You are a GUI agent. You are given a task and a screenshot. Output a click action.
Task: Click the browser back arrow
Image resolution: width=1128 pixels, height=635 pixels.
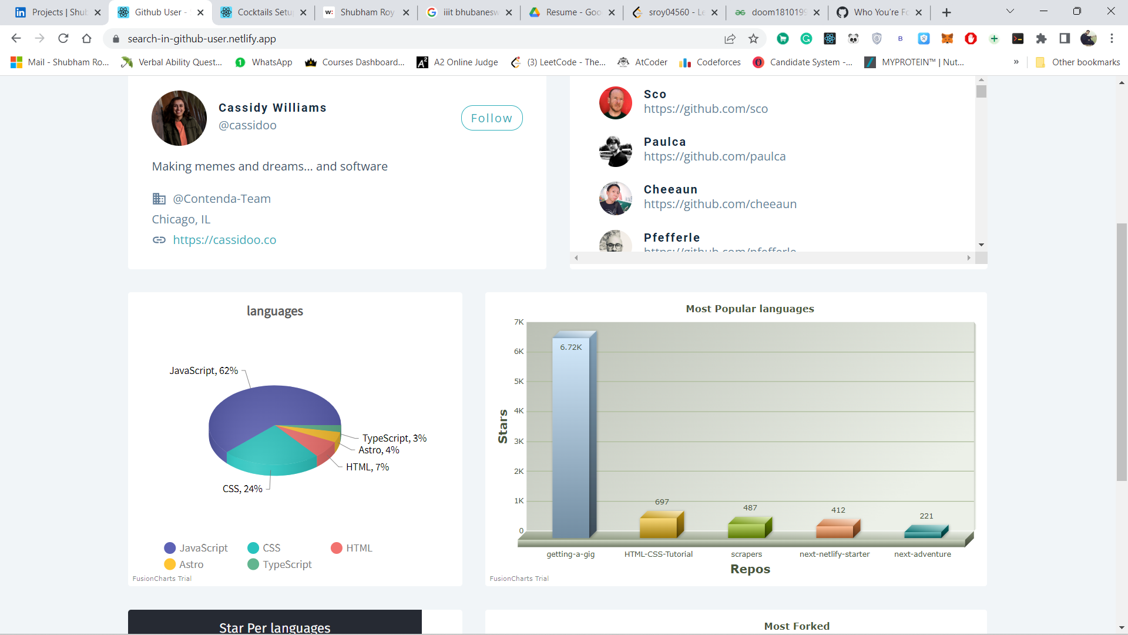click(x=16, y=38)
